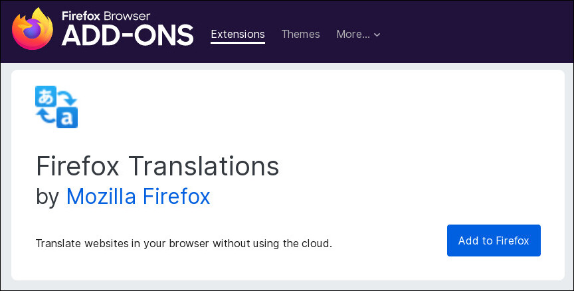Image resolution: width=574 pixels, height=291 pixels.
Task: Click empty area of purple header bar
Action: click(476, 33)
